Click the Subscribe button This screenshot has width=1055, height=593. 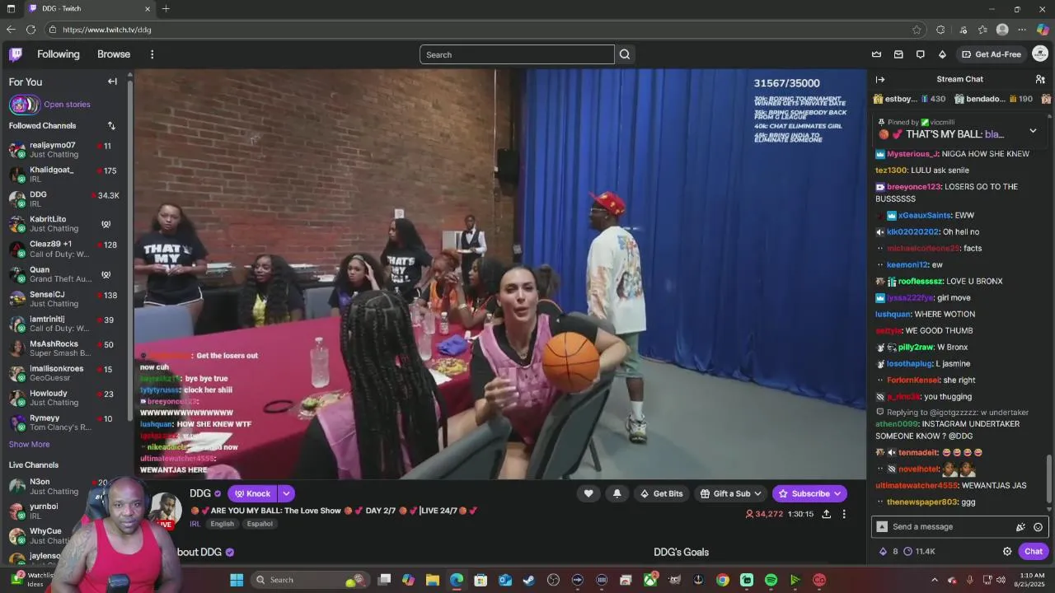click(x=809, y=493)
